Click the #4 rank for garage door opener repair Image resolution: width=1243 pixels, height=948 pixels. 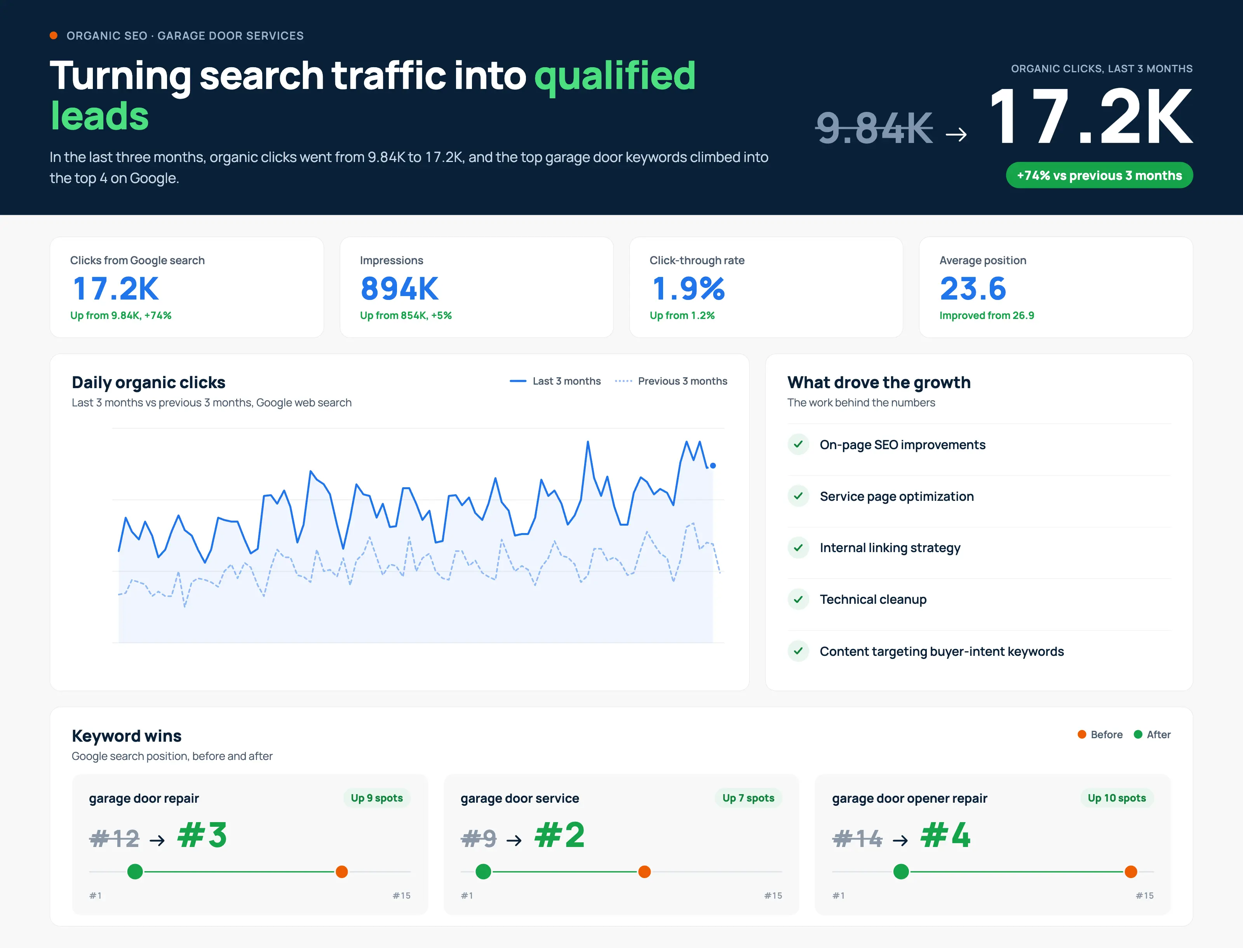(945, 835)
